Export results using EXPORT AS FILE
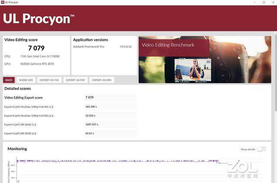 (x=49, y=80)
